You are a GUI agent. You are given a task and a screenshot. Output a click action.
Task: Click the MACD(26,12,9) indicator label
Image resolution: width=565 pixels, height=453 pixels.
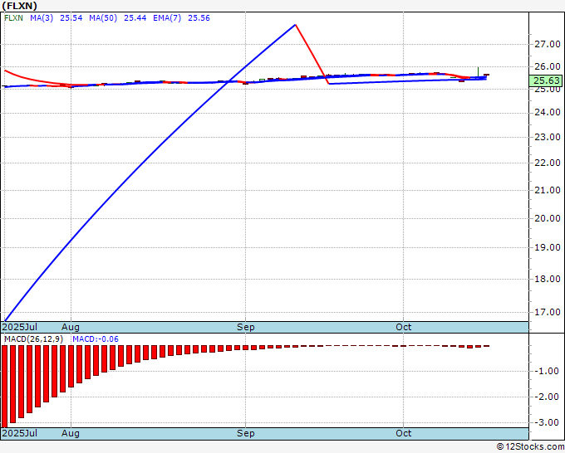(33, 339)
